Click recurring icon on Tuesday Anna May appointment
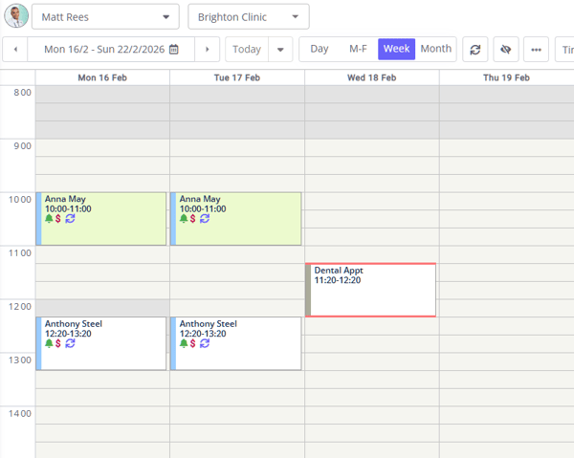Screen dimensions: 574x458 tap(205, 219)
